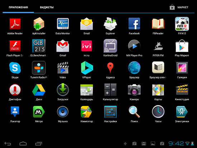The image size is (197, 148).
Task: Launch FBReader book app
Action: point(158,24)
